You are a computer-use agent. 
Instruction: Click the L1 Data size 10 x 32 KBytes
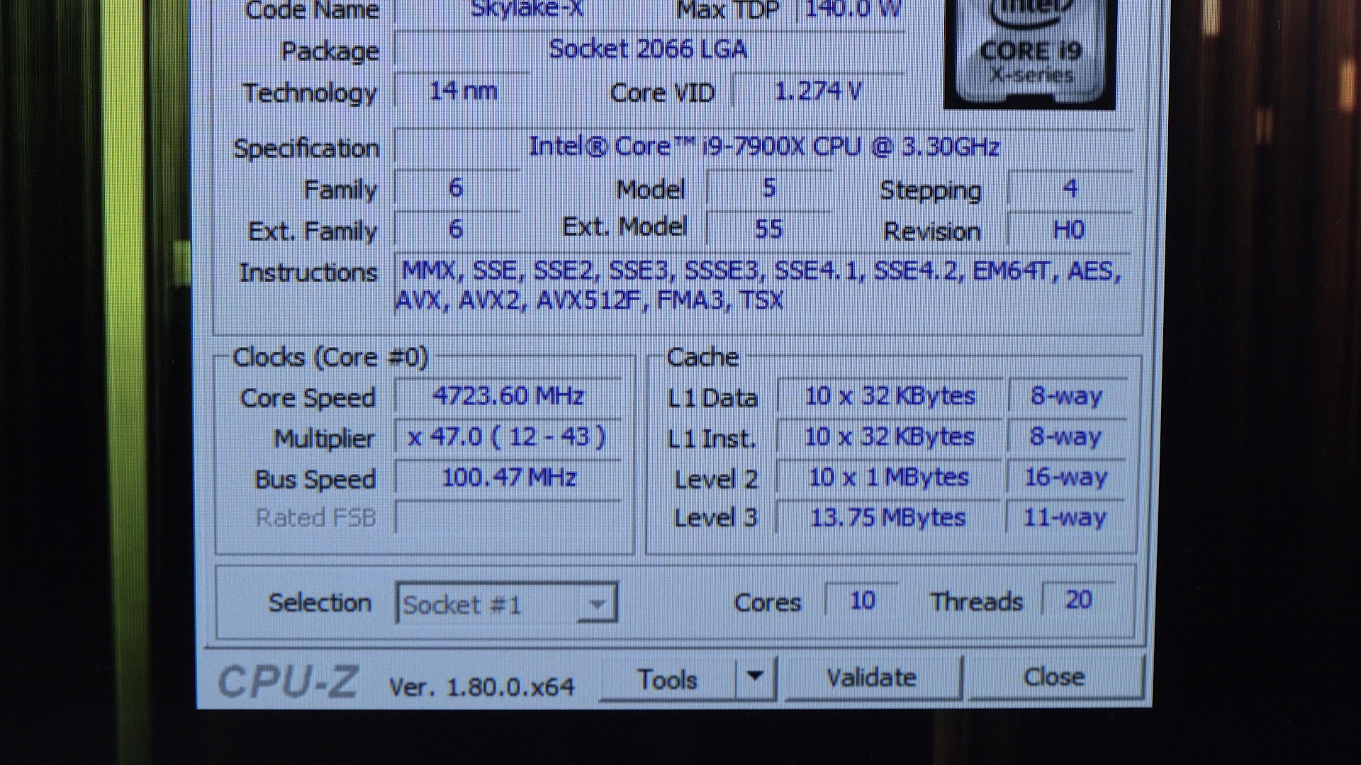pos(890,396)
